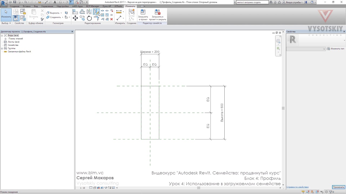Close the Диспетчер проекта panel
The image size is (346, 194).
click(x=72, y=32)
